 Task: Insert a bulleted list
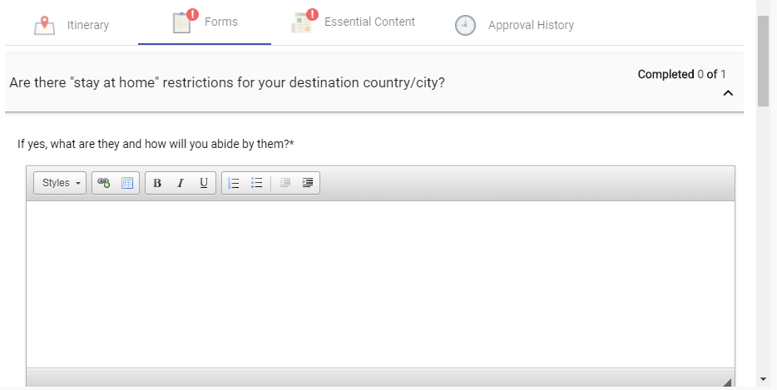[x=257, y=183]
